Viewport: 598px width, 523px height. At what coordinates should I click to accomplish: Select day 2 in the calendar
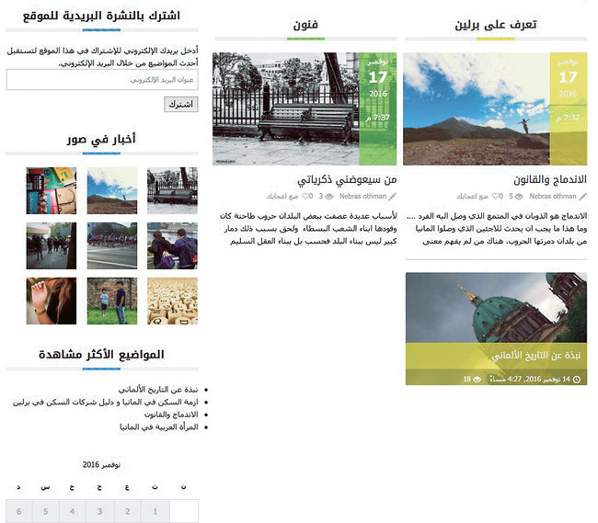click(x=128, y=511)
